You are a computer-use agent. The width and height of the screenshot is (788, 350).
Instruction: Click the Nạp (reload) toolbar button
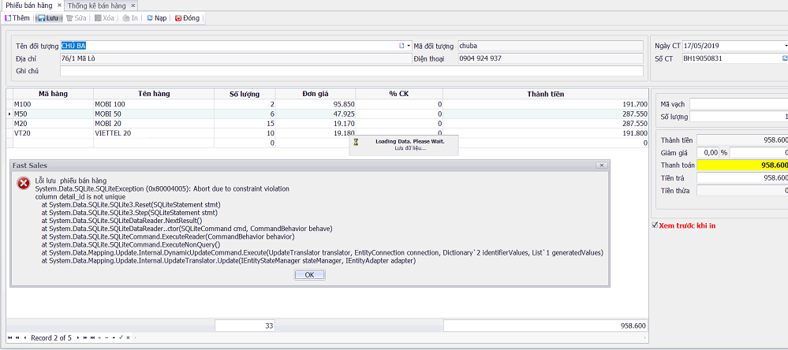[157, 18]
